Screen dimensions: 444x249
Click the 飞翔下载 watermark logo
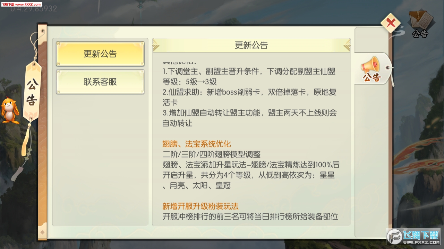(x=413, y=237)
